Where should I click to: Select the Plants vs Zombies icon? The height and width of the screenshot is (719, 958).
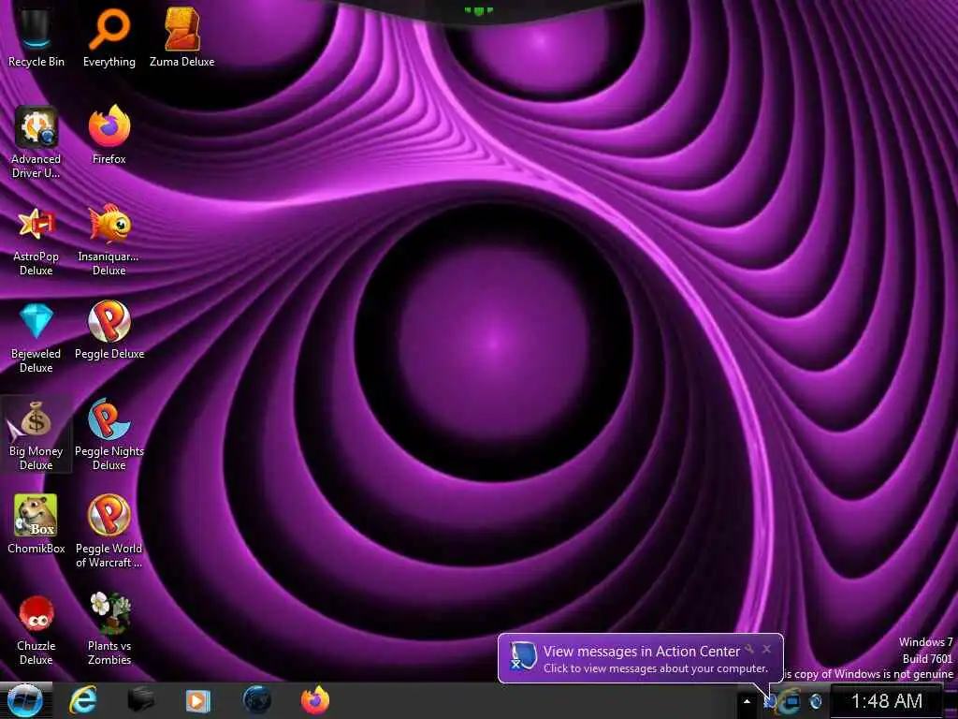[x=109, y=628]
